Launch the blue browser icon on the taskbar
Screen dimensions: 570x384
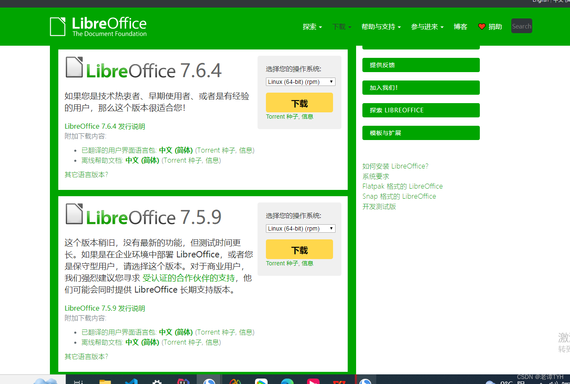[288, 381]
